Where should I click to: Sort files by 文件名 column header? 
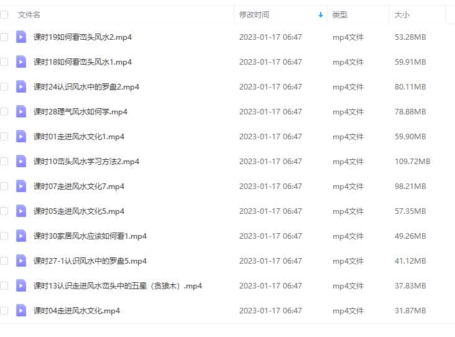[29, 15]
